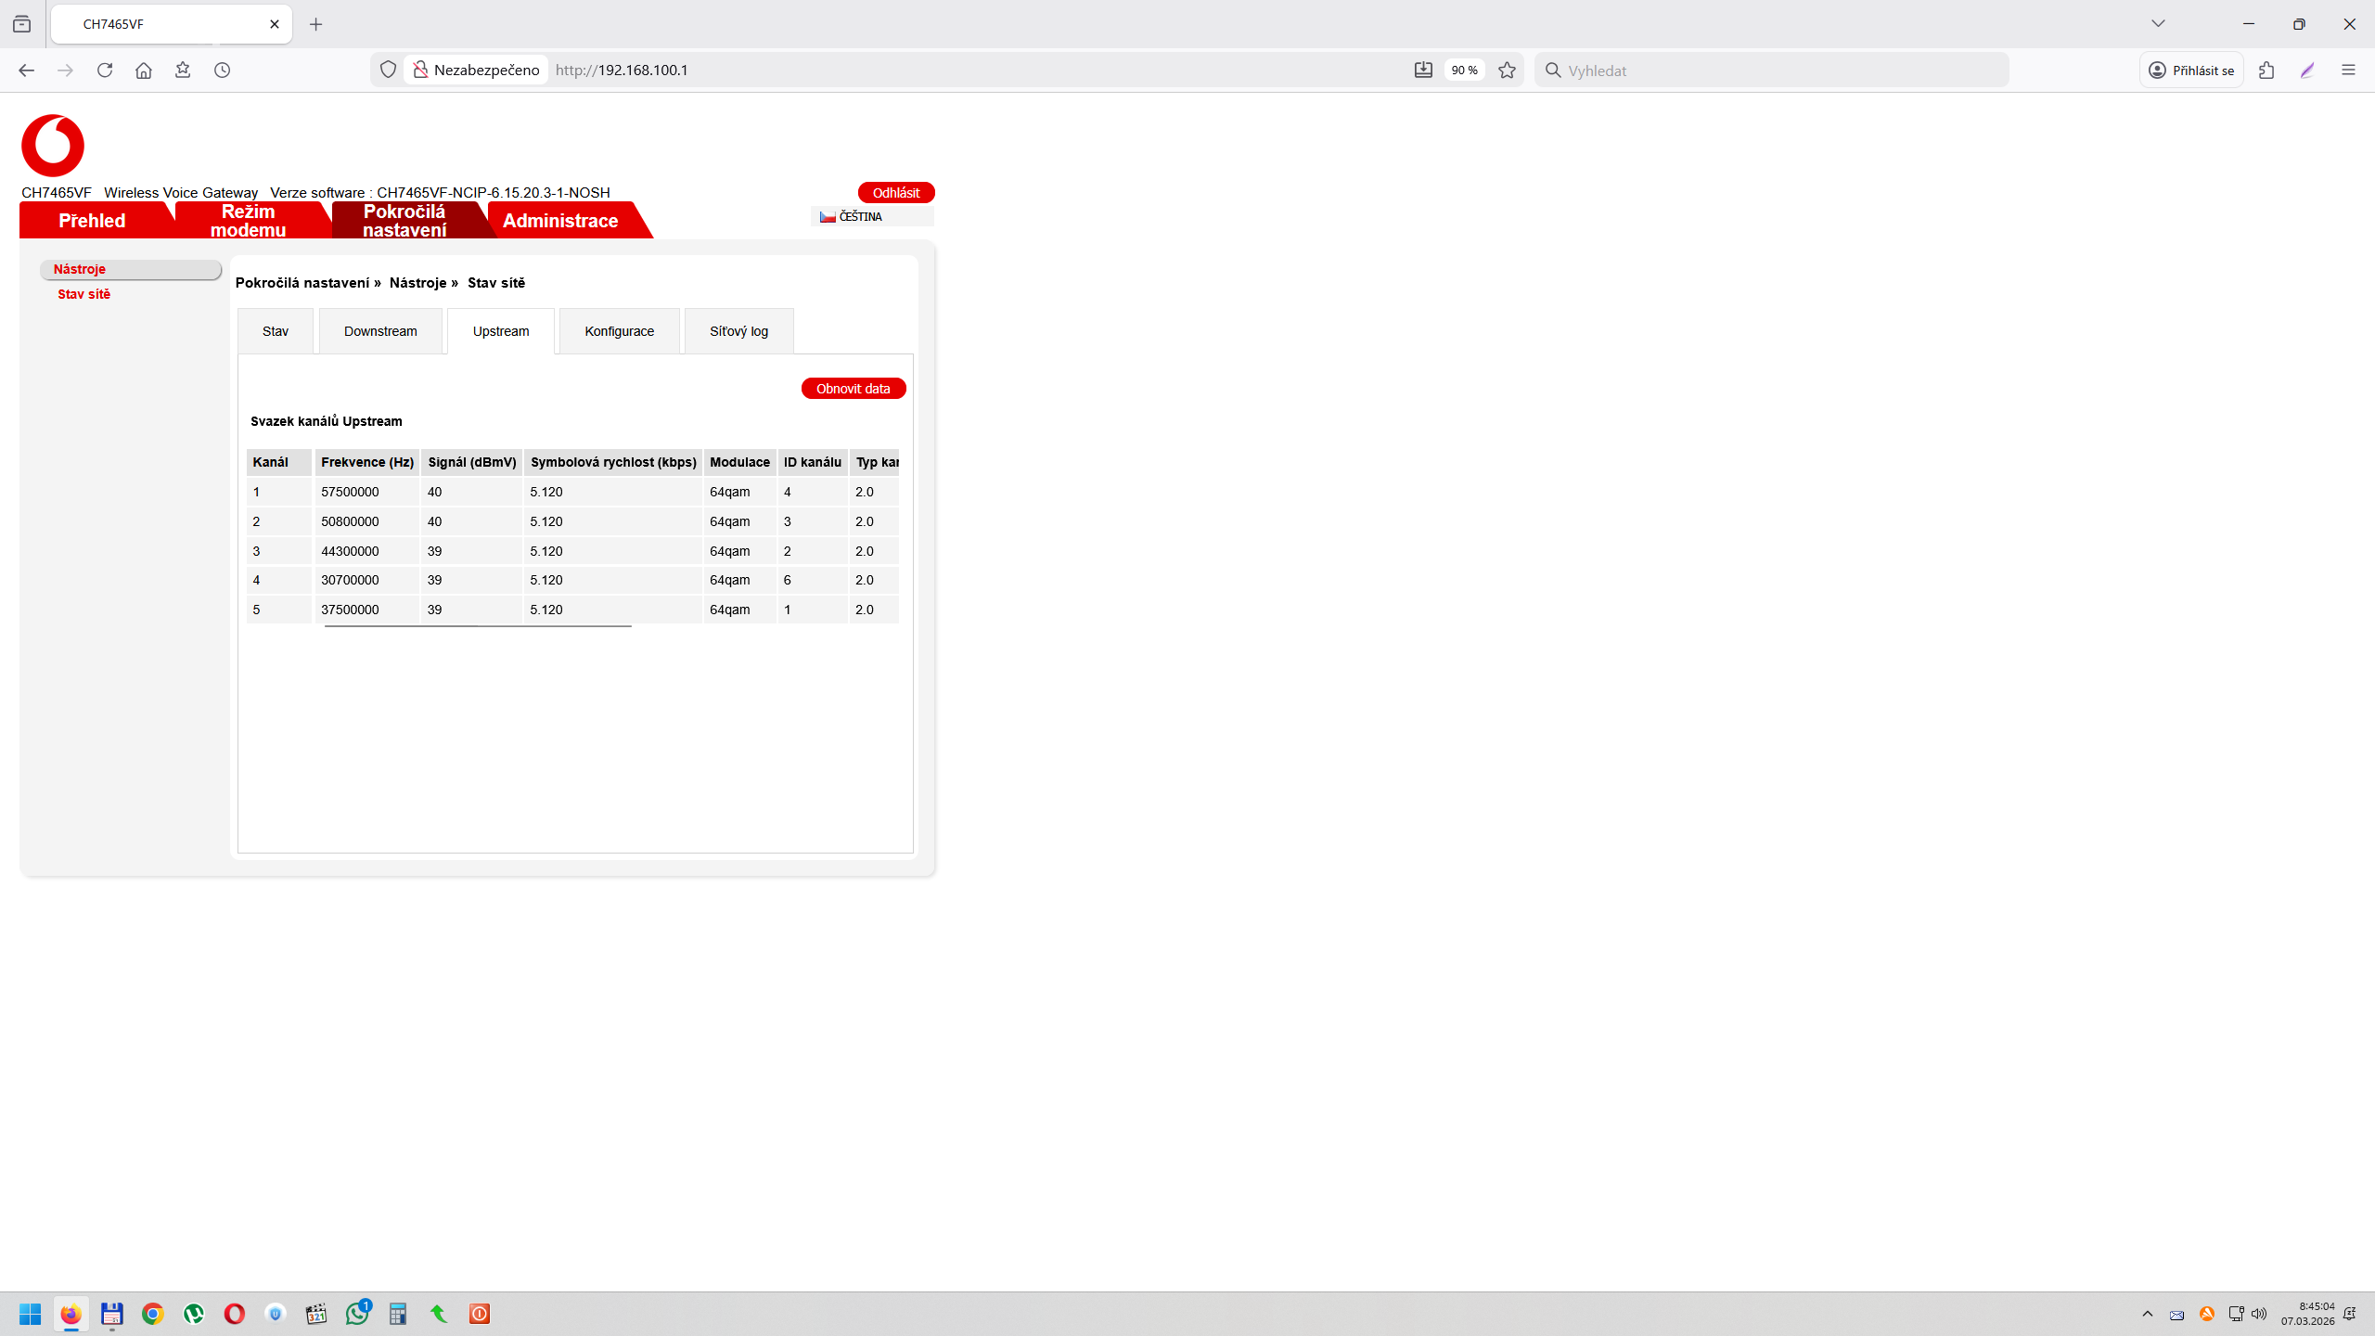Expand the list all tabs chevron

[x=2158, y=24]
